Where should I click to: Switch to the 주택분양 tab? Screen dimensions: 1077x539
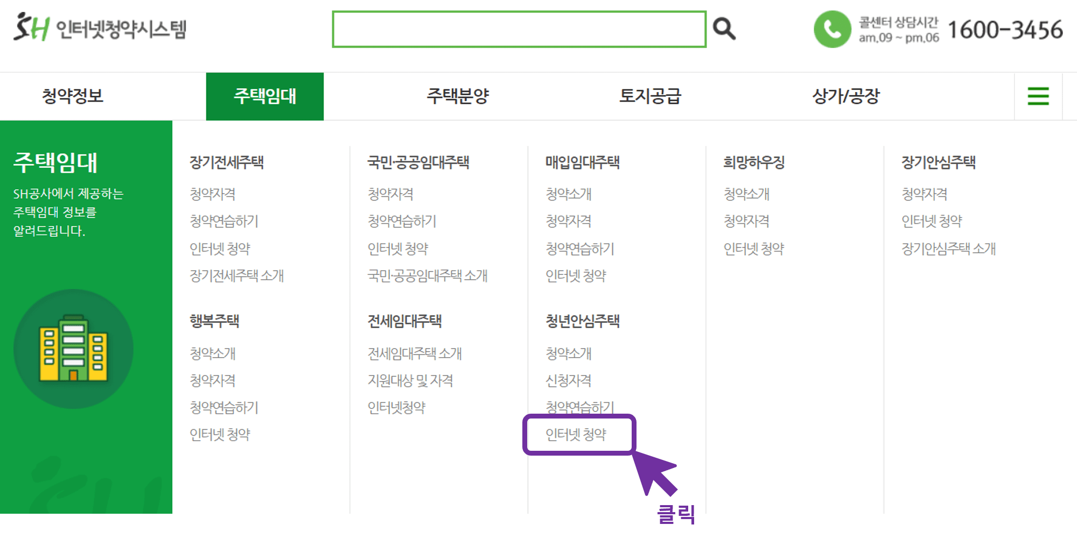click(458, 96)
